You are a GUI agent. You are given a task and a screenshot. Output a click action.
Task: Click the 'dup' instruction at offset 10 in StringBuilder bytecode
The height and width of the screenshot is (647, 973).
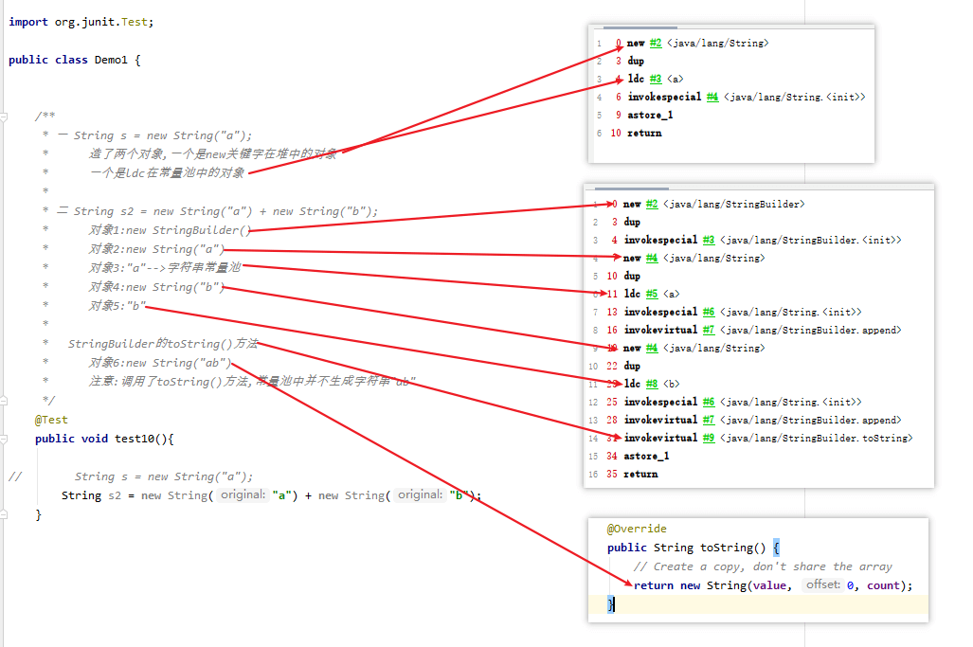tap(632, 276)
